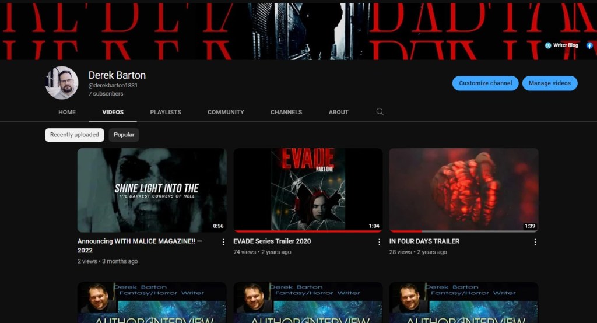The height and width of the screenshot is (323, 597).
Task: Open the PLAYLISTS tab
Action: (166, 112)
